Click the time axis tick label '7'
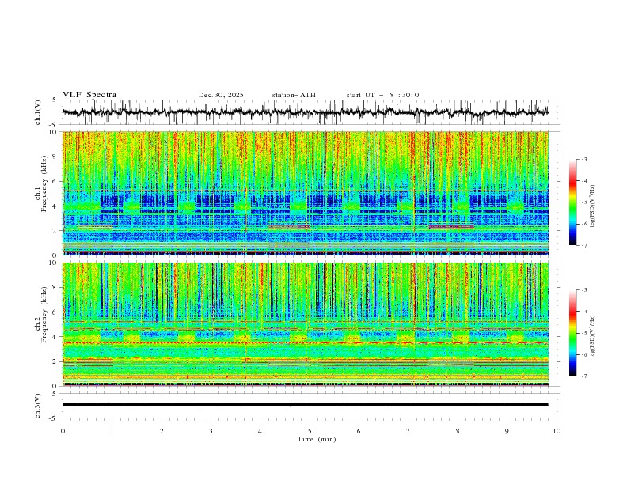The width and height of the screenshot is (627, 484). pyautogui.click(x=408, y=431)
